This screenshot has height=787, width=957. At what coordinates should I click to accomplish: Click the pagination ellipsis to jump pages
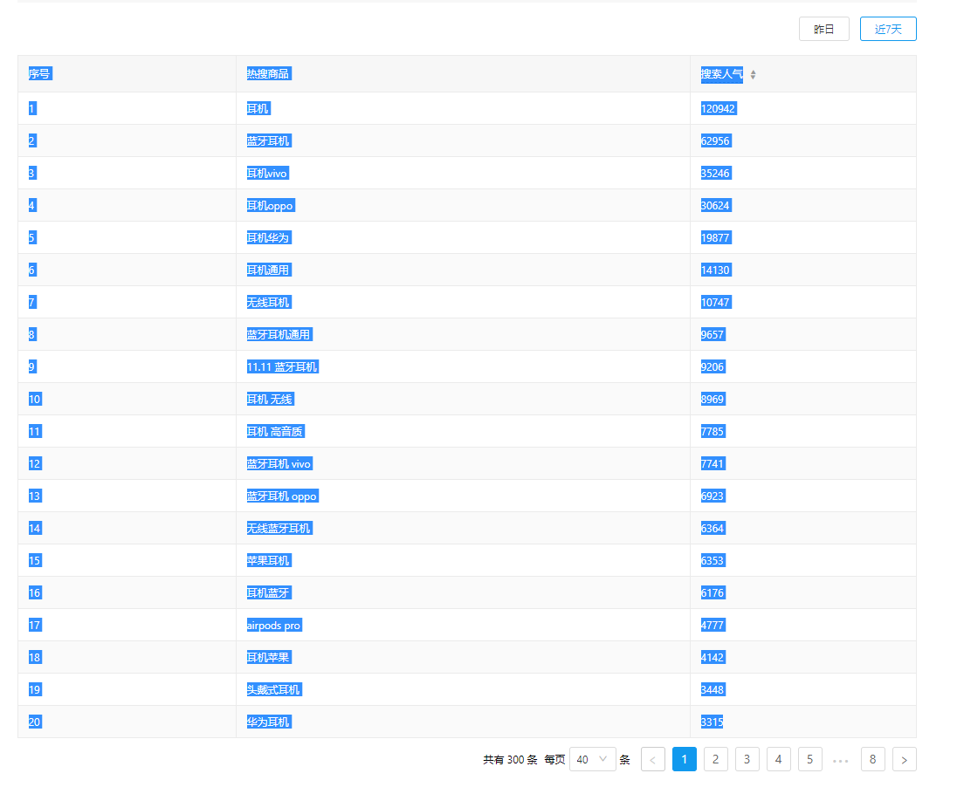[840, 760]
